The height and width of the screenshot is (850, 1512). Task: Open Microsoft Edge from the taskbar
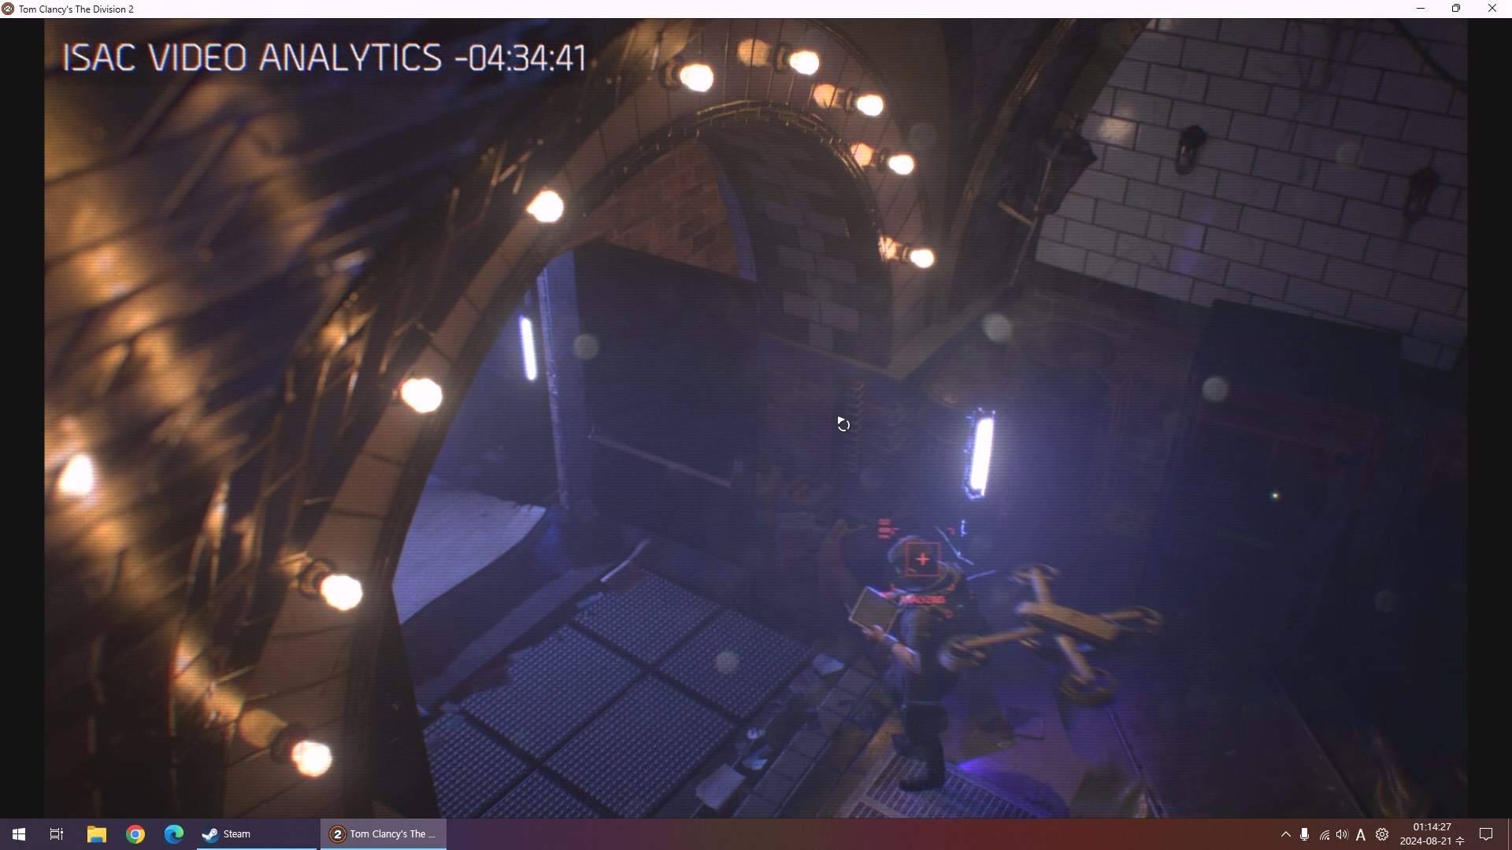click(x=174, y=834)
